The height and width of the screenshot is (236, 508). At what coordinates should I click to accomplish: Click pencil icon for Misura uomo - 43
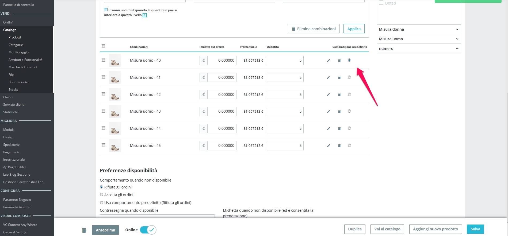click(x=328, y=112)
